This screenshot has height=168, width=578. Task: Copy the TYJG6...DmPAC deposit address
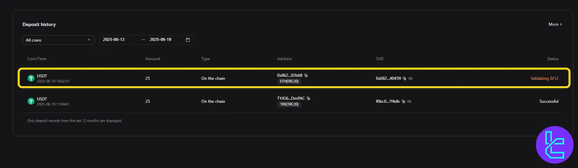[x=308, y=98]
